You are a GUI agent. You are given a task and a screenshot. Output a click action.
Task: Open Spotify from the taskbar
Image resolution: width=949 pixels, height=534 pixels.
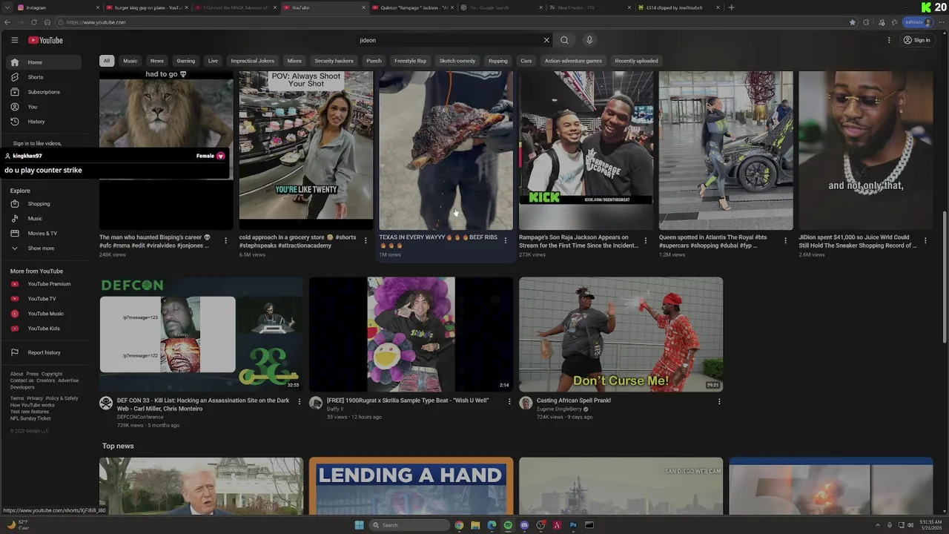(x=508, y=525)
